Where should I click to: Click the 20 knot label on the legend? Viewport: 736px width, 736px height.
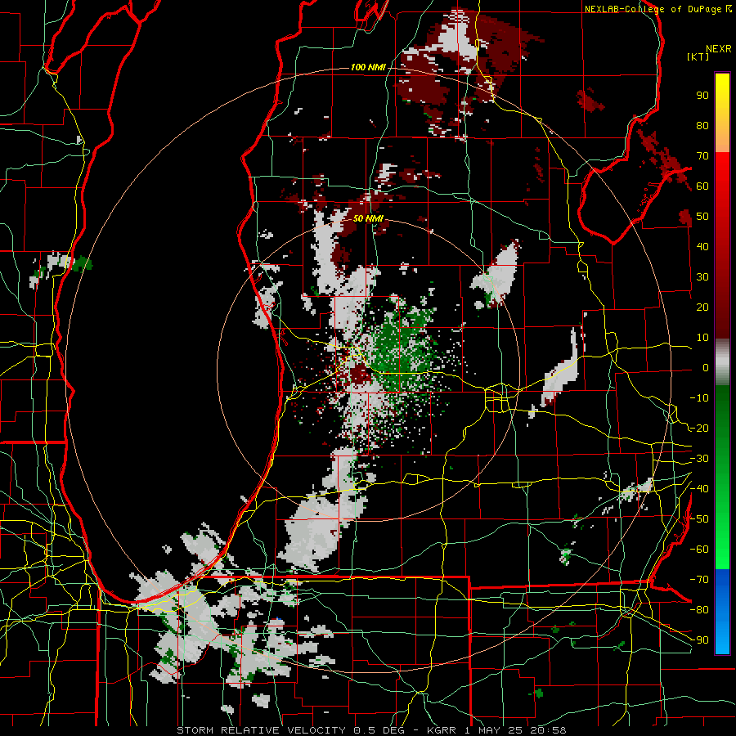[x=702, y=307]
